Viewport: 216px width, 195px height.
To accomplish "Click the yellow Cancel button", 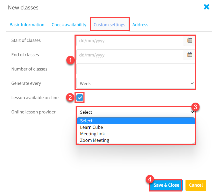I will [196, 185].
